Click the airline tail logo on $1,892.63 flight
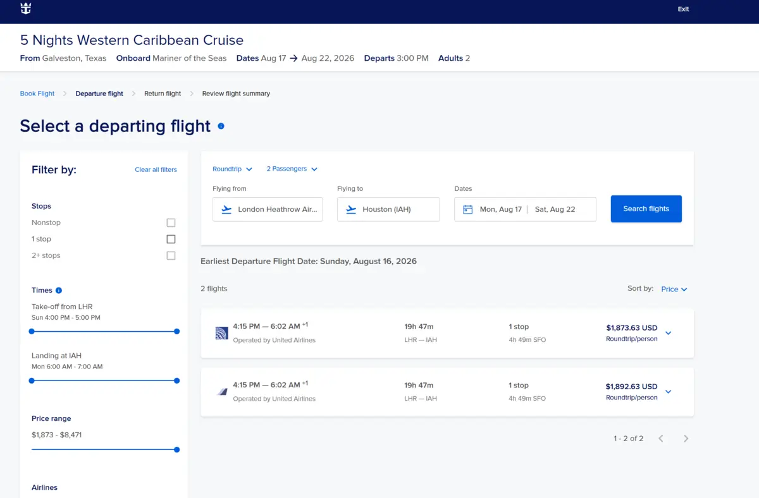 (222, 392)
